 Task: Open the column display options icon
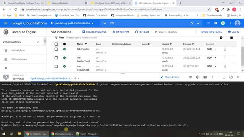pyautogui.click(x=231, y=38)
